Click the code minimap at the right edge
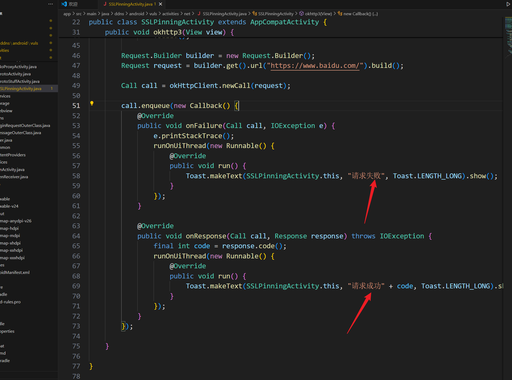This screenshot has width=512, height=380. [508, 37]
